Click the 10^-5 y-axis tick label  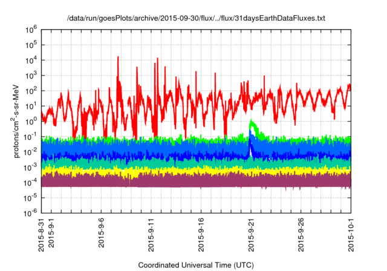point(31,198)
